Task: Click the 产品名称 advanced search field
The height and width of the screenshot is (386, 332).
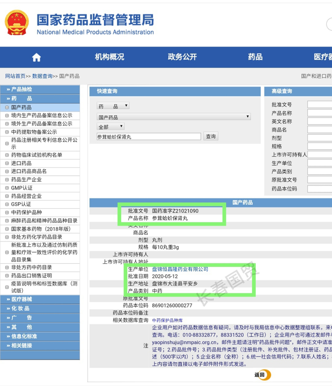Action: click(320, 113)
